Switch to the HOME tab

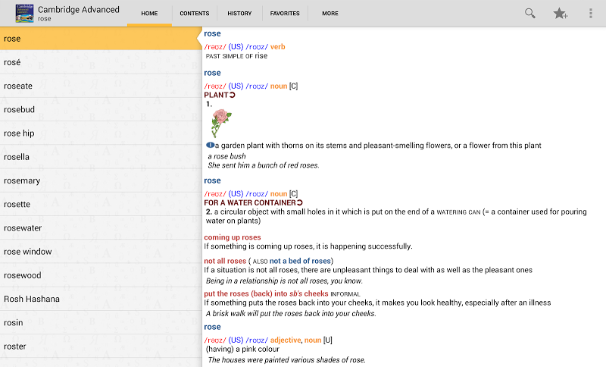coord(149,14)
